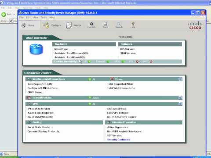
Task: Click the Firewall Policies Active status icon
Action: [90, 97]
